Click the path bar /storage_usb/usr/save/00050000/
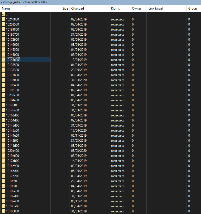 [100, 2]
